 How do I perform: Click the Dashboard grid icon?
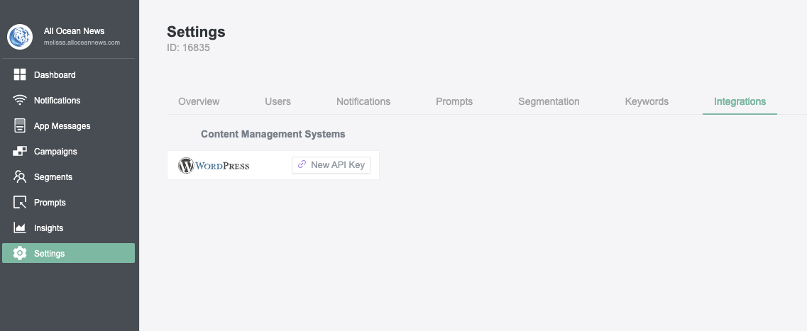[x=20, y=75]
